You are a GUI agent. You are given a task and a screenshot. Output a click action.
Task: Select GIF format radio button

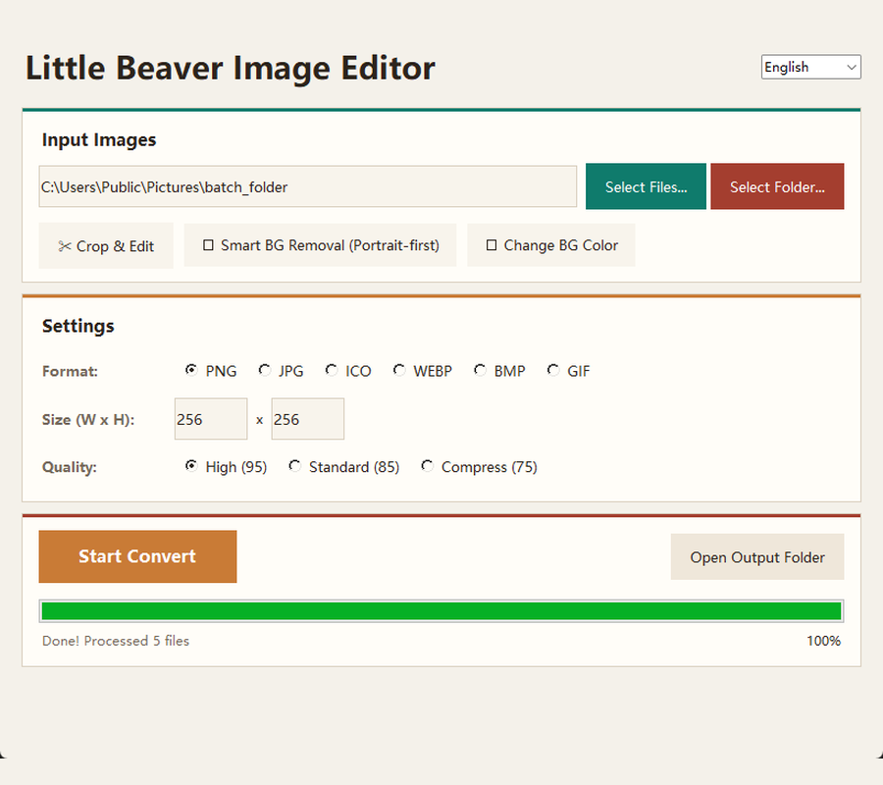(553, 370)
